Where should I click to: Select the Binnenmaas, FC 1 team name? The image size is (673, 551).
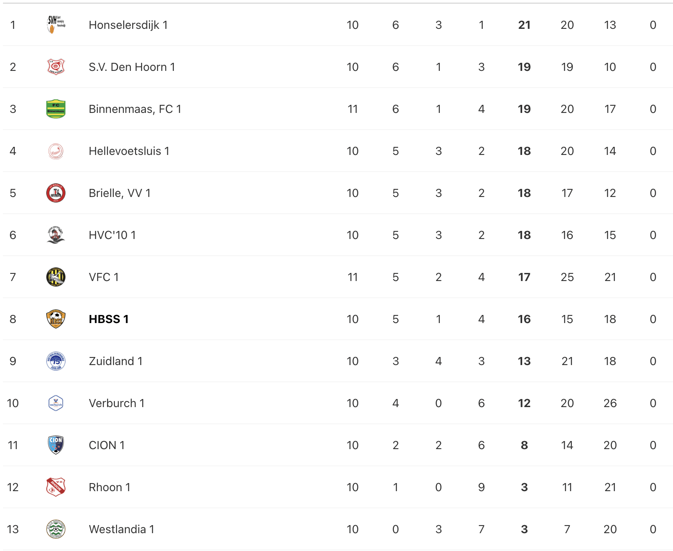(135, 109)
